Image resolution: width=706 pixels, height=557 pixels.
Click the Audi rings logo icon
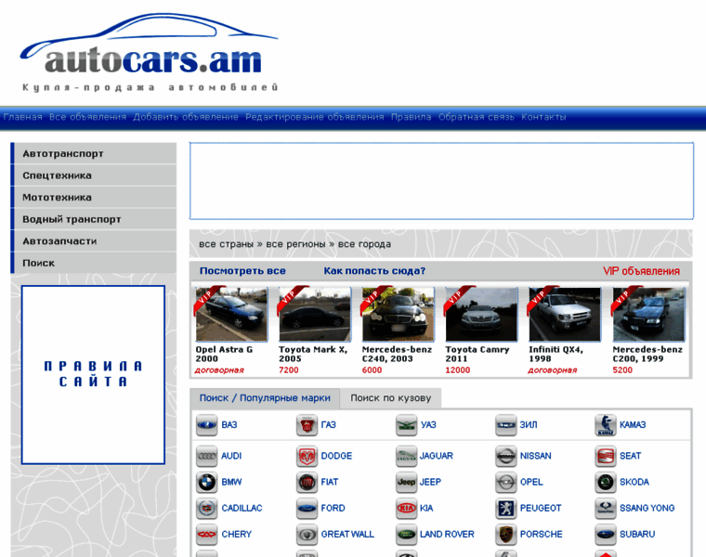(206, 456)
